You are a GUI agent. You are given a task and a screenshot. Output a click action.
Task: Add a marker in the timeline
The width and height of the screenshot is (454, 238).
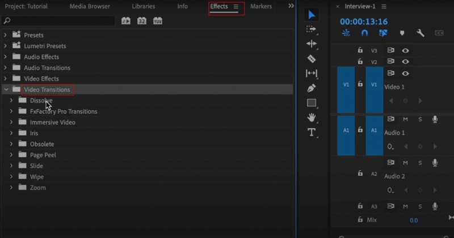tap(402, 33)
